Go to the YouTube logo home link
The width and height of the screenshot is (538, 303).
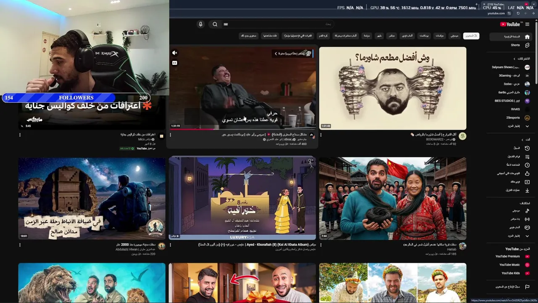coord(510,24)
